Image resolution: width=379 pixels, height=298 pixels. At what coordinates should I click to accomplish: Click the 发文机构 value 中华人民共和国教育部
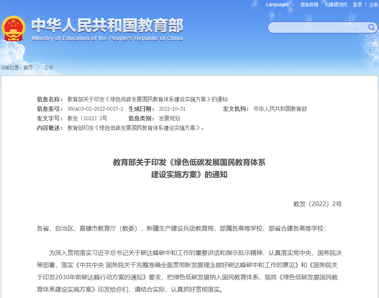(280, 109)
